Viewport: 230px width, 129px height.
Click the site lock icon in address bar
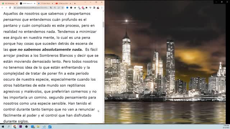point(15,8)
